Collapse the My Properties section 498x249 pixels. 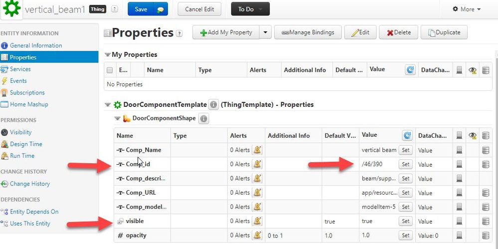[x=108, y=55]
